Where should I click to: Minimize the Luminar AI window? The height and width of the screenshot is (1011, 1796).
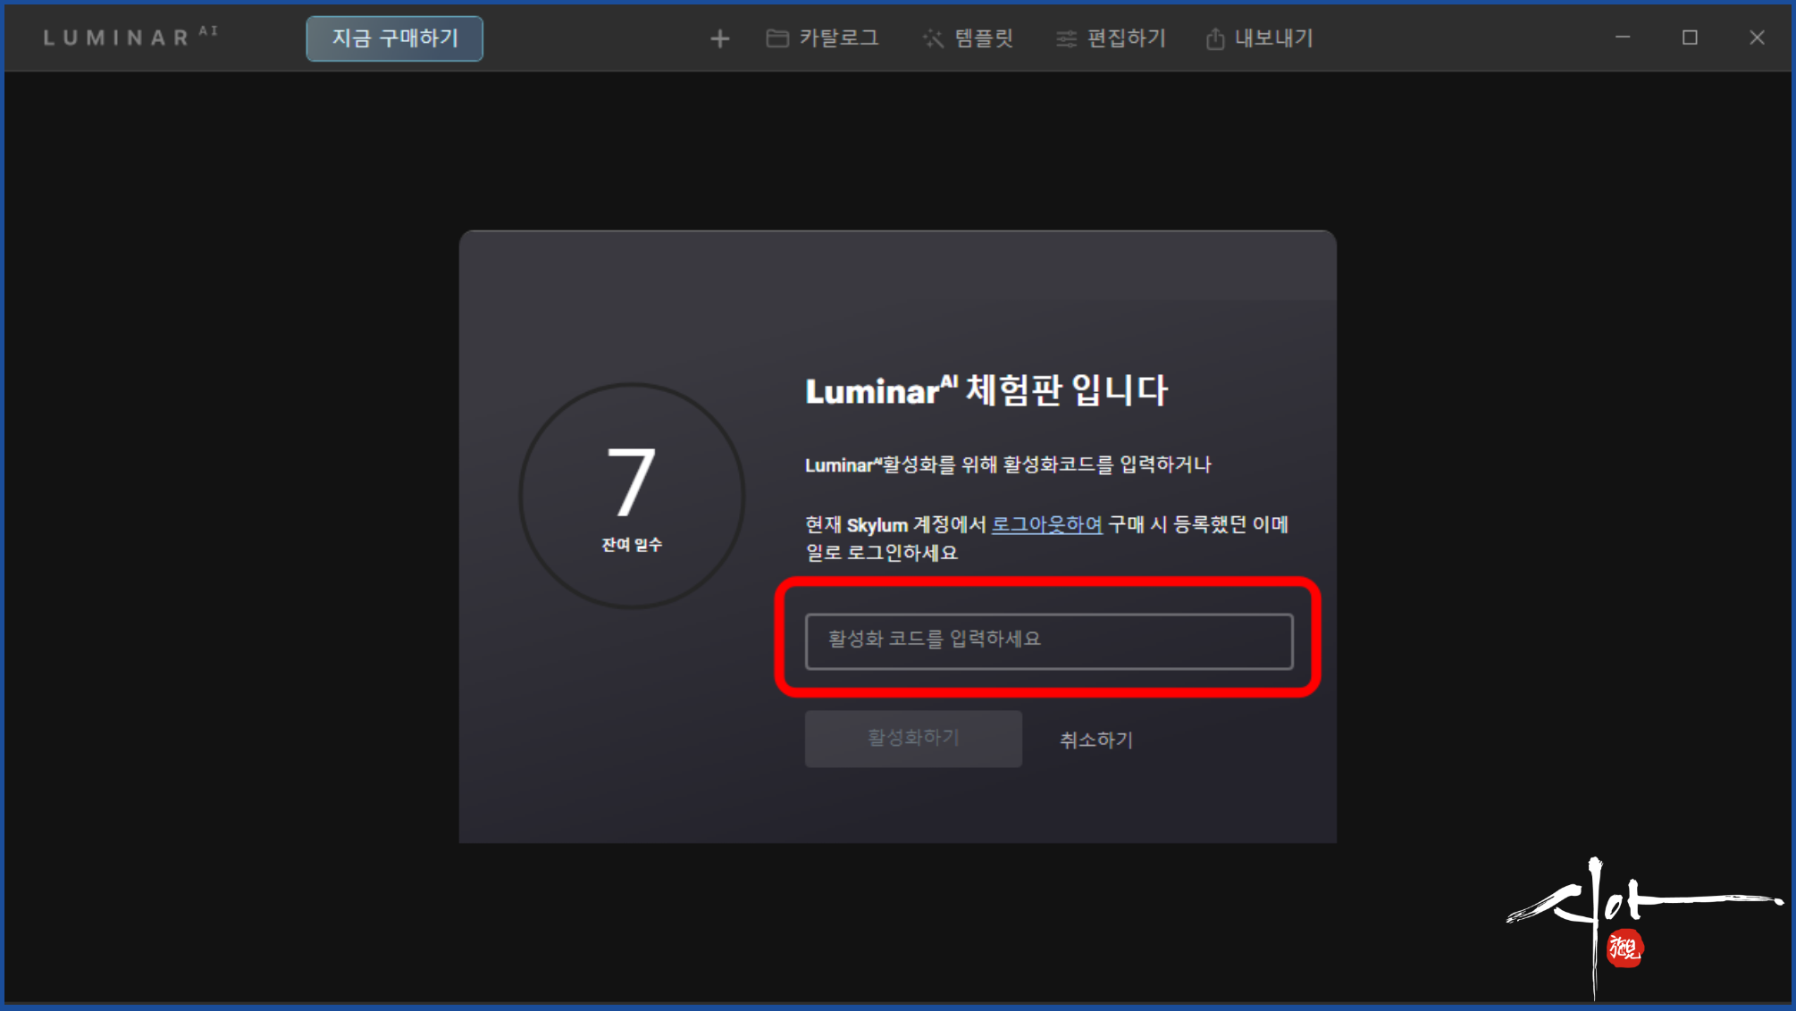coord(1623,38)
